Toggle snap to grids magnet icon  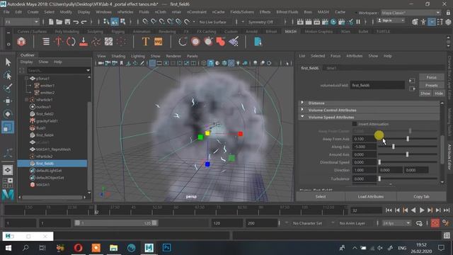click(145, 22)
